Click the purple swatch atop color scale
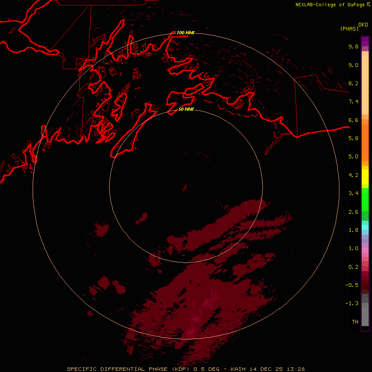 (365, 41)
